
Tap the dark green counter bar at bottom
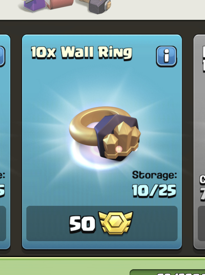(x=167, y=272)
